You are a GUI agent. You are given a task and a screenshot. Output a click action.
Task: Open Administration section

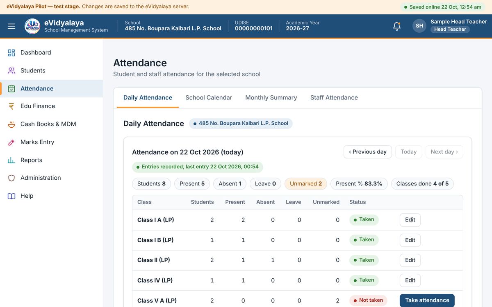[x=51, y=178]
